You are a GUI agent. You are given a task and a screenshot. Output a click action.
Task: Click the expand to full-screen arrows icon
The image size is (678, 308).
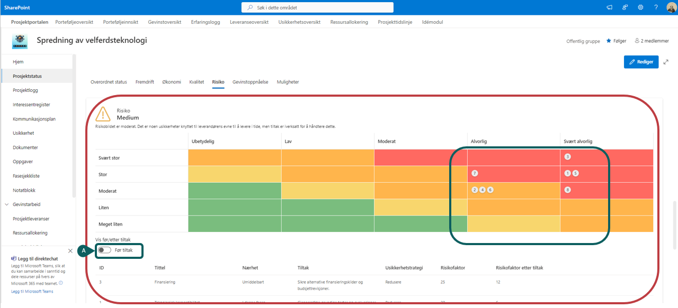click(x=666, y=62)
